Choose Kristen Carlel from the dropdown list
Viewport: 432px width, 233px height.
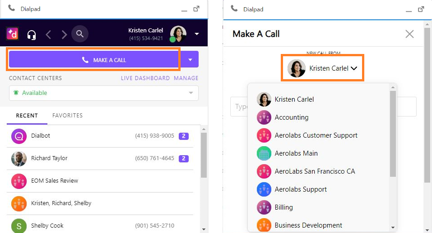point(319,99)
